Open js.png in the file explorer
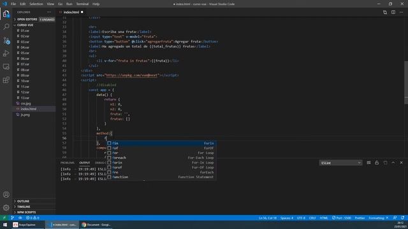The height and width of the screenshot is (229, 408). coord(34,114)
